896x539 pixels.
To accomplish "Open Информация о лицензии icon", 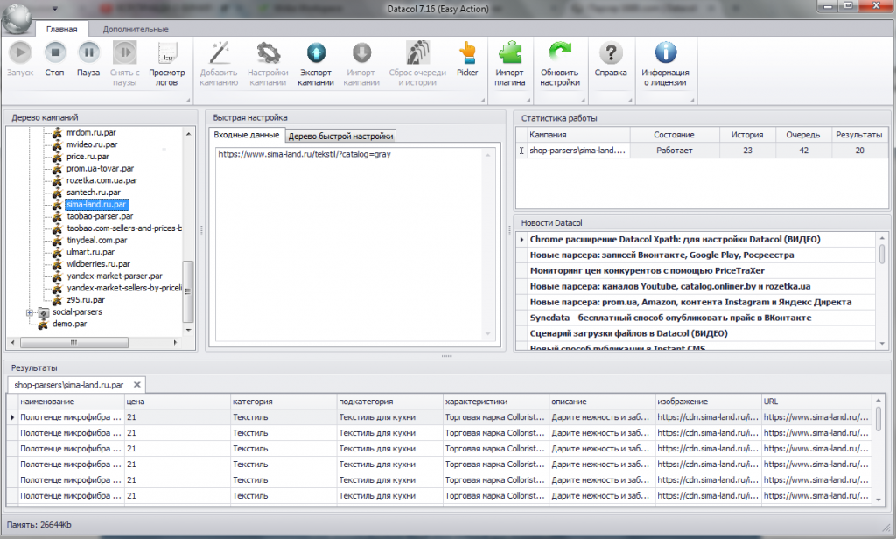I will (x=665, y=54).
